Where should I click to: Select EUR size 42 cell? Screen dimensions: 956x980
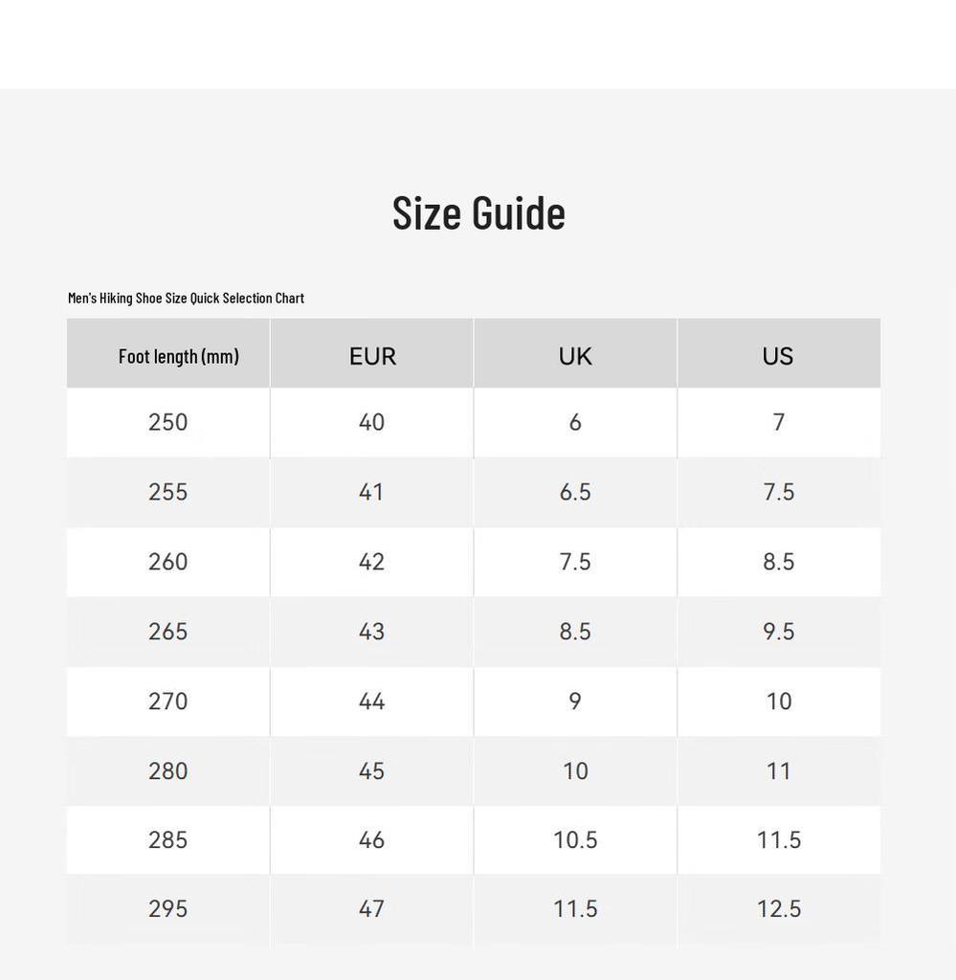click(x=371, y=562)
